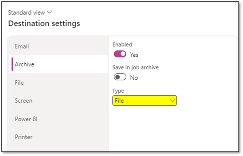Click the down arrow in Type combo box
This screenshot has width=243, height=156.
(172, 101)
